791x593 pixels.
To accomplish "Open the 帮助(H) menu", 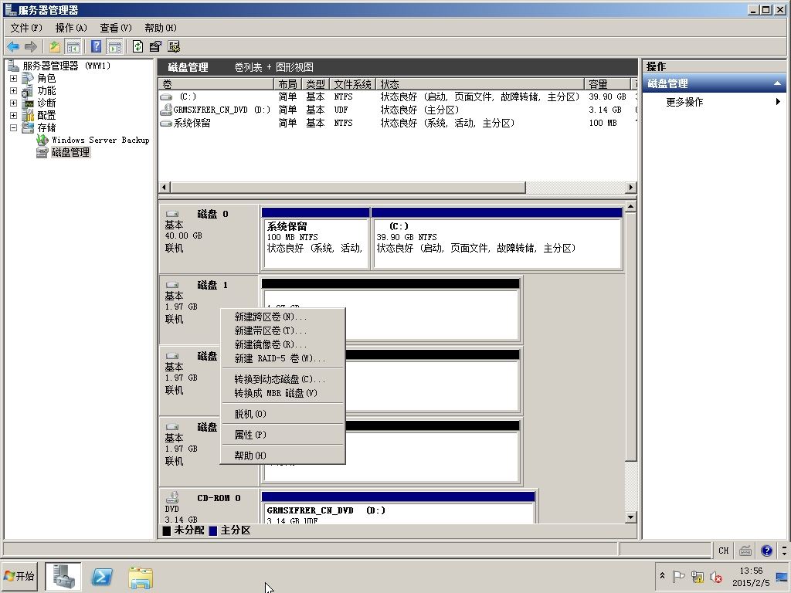I will click(x=161, y=28).
